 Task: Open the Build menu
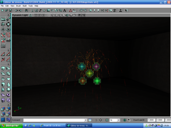point(25,6)
